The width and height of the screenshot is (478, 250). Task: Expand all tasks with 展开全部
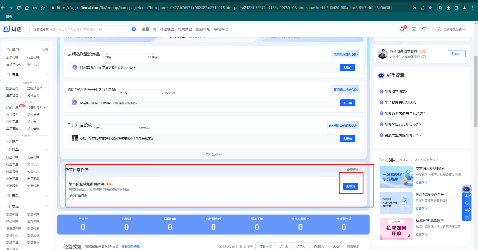click(213, 154)
